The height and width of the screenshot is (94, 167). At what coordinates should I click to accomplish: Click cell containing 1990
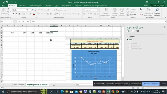[x=23, y=33]
